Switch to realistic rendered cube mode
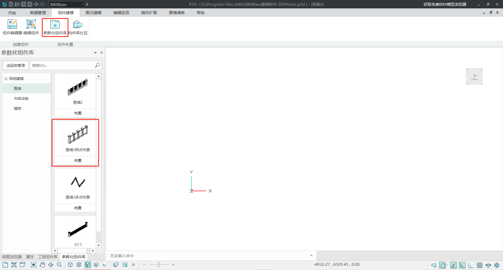 [105, 265]
